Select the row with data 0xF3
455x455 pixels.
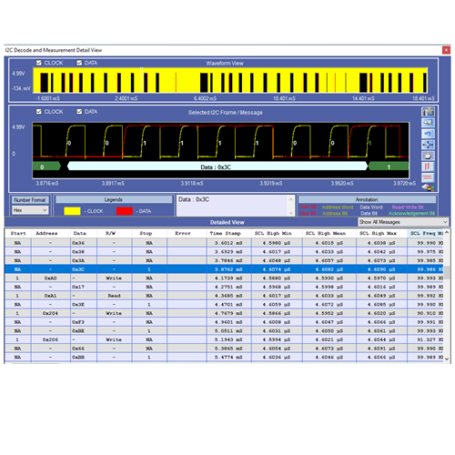point(224,322)
